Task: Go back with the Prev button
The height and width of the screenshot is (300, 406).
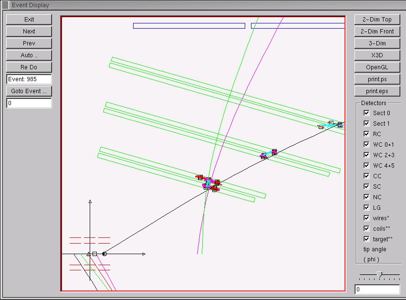Action: [x=29, y=43]
